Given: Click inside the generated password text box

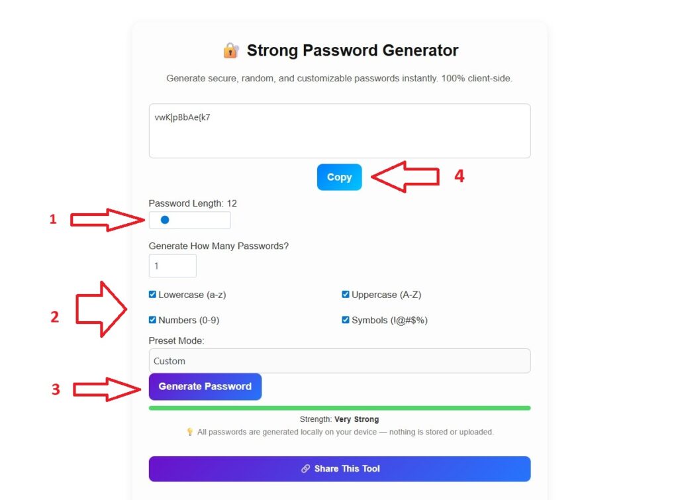Looking at the screenshot, I should click(x=339, y=130).
